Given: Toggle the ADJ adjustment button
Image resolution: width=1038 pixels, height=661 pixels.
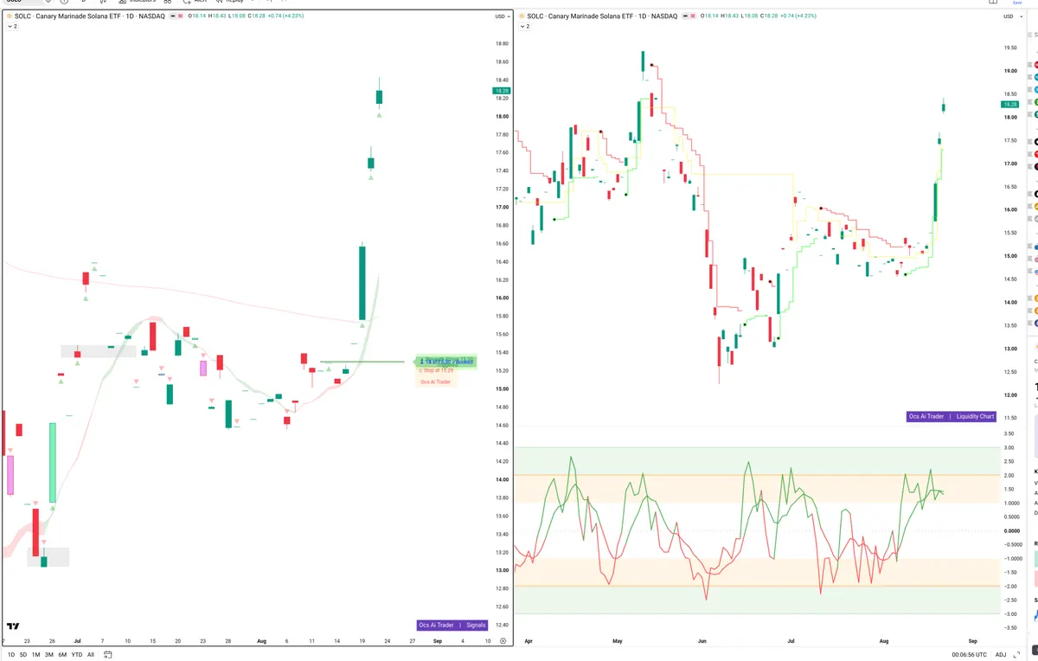Looking at the screenshot, I should pyautogui.click(x=1001, y=654).
